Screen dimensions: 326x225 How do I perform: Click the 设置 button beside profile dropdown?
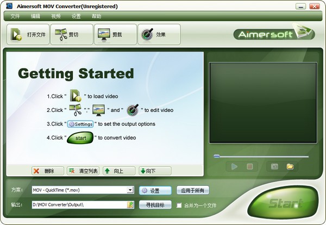155,190
